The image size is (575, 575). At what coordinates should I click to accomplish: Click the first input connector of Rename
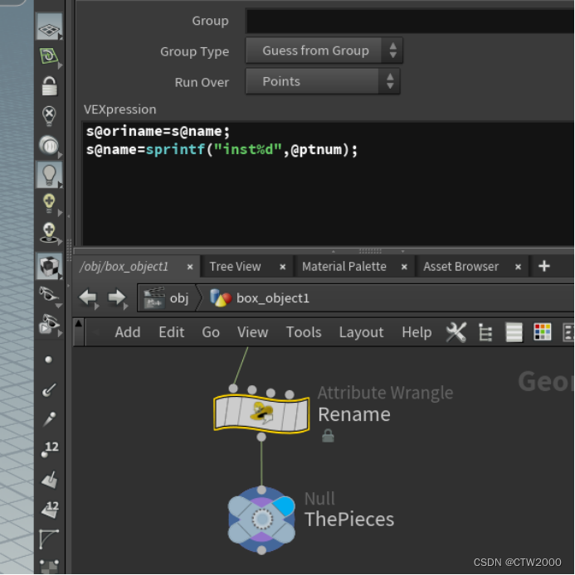233,388
